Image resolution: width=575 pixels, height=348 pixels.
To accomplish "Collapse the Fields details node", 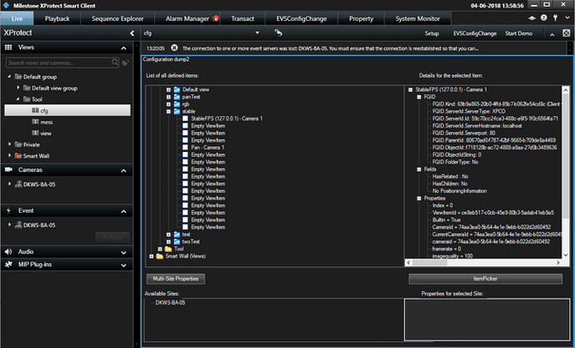I will coord(419,169).
